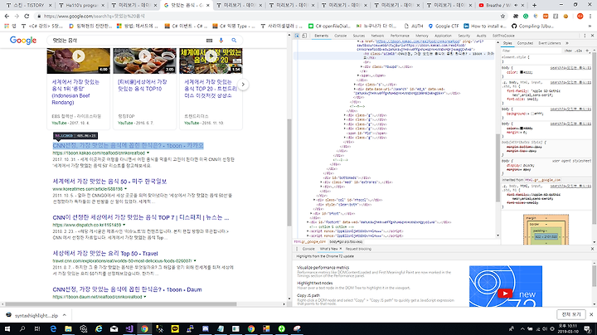Click the new style rule plus icon
597x335 pixels.
tap(587, 51)
